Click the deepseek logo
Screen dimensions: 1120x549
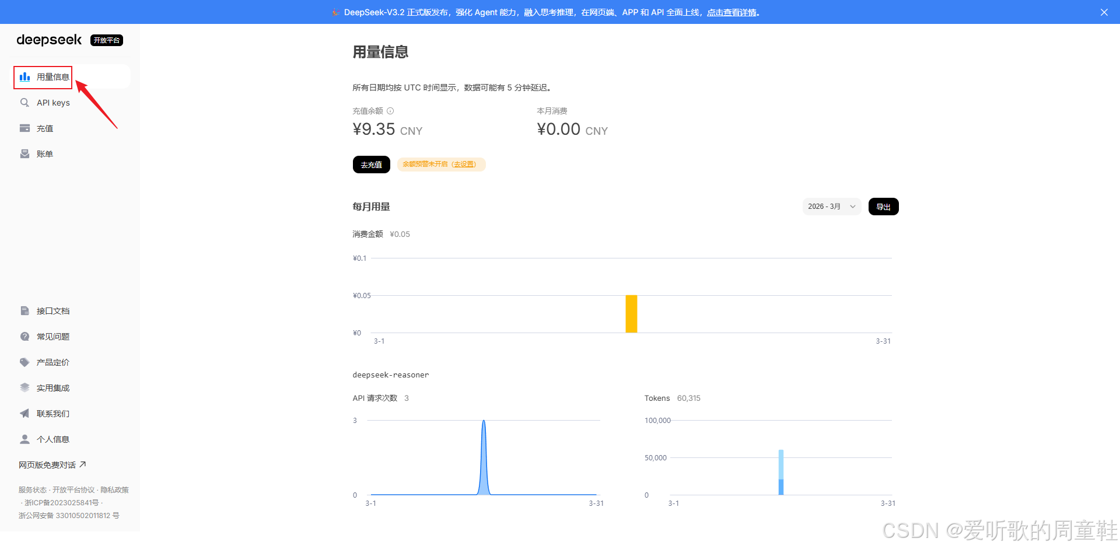(x=49, y=40)
